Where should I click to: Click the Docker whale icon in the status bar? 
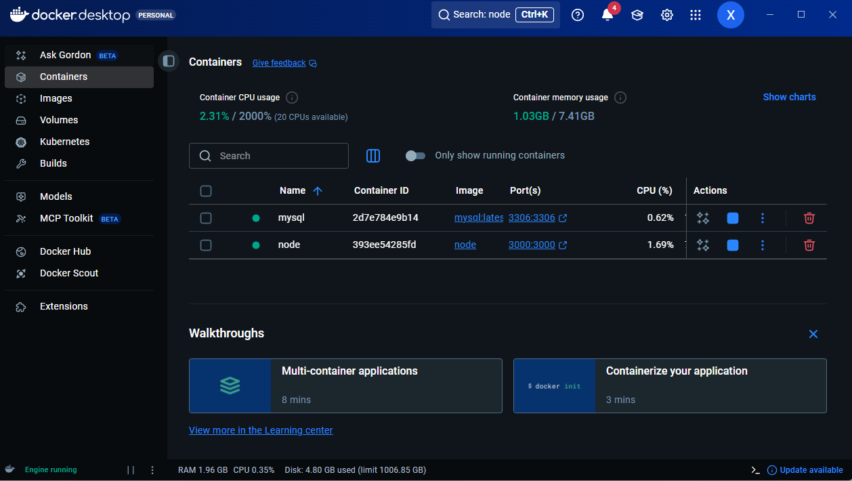[x=10, y=469]
